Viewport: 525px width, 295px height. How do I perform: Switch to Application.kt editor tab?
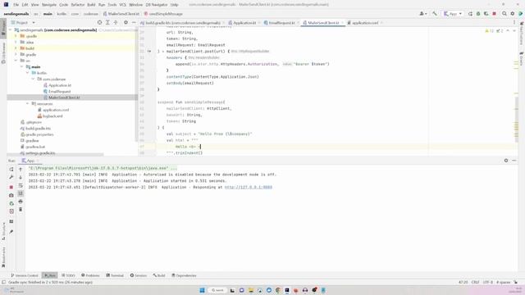pyautogui.click(x=244, y=23)
